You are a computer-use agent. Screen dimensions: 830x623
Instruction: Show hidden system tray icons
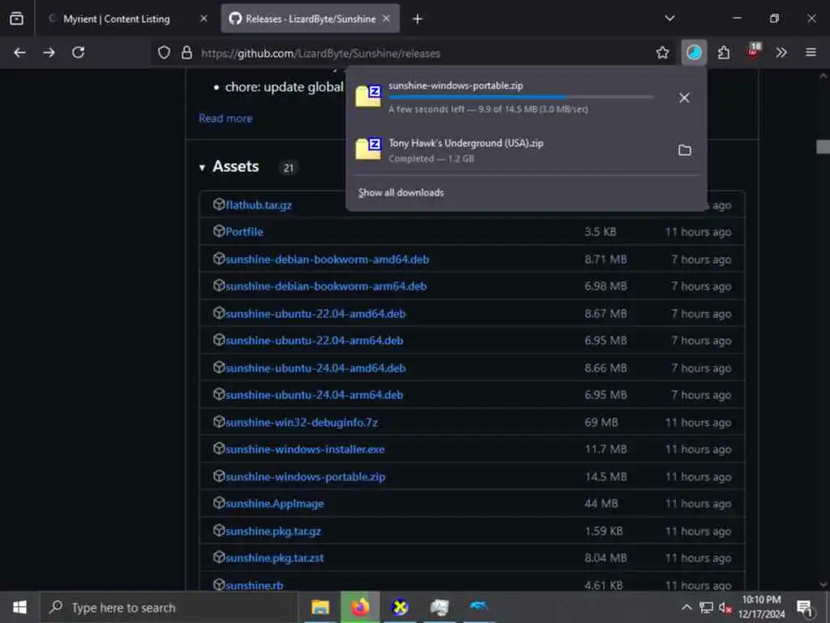pyautogui.click(x=686, y=608)
